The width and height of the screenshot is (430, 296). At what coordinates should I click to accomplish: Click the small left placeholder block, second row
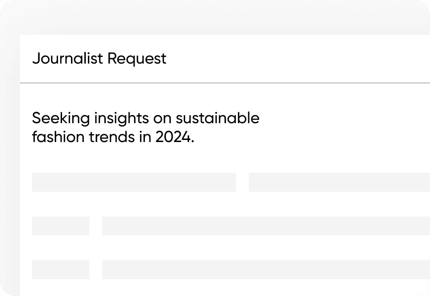click(61, 226)
